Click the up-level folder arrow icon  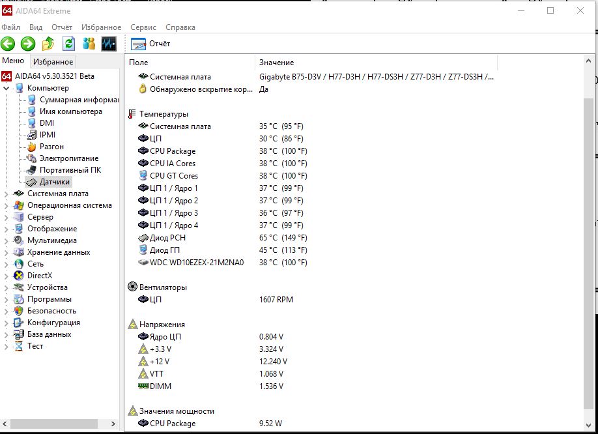click(48, 44)
